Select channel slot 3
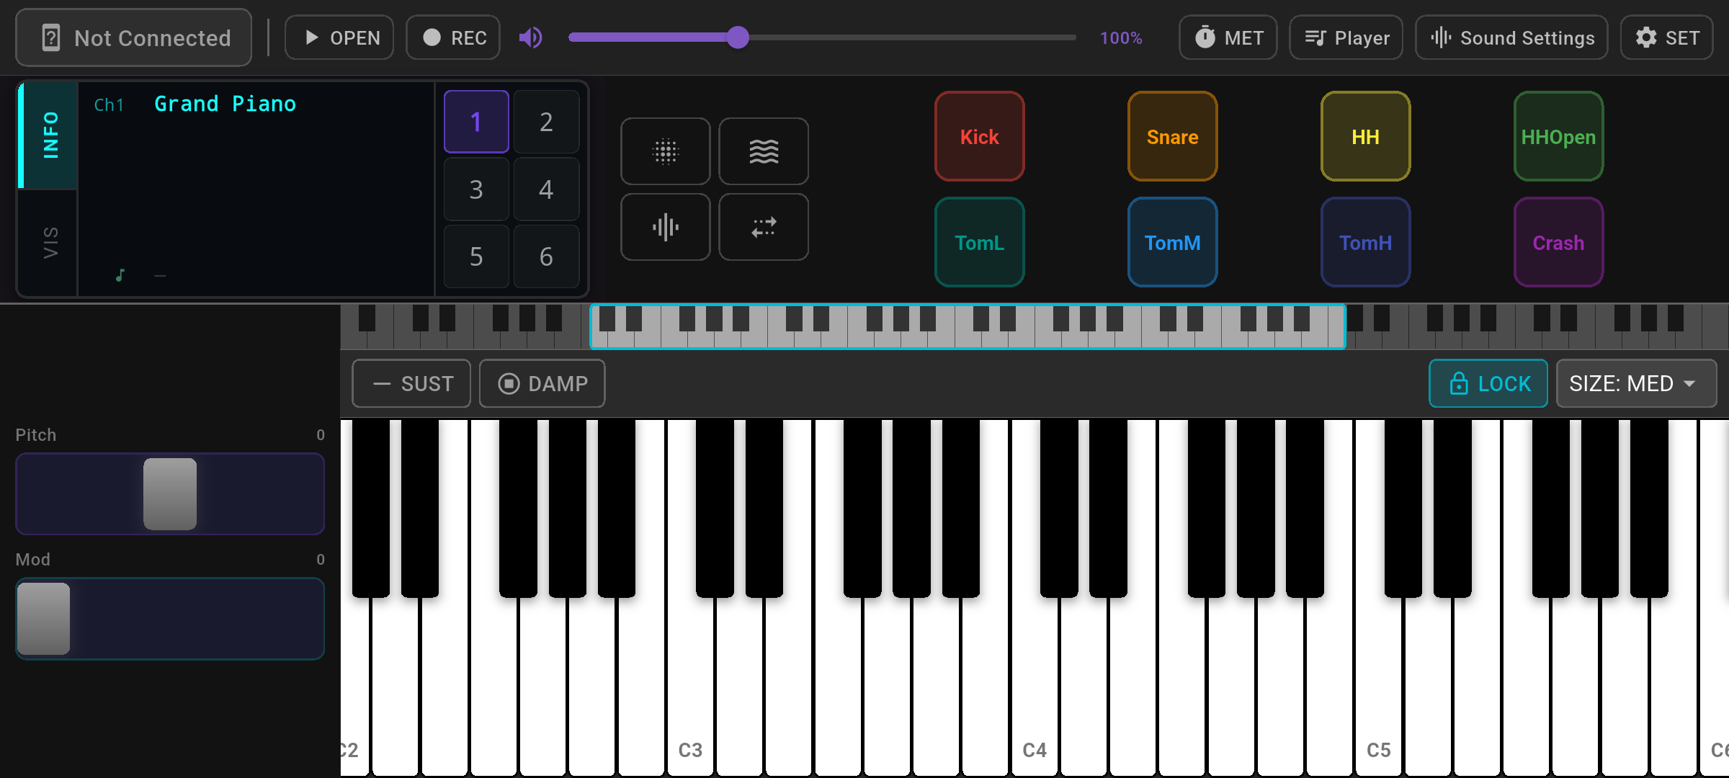1729x778 pixels. point(476,189)
